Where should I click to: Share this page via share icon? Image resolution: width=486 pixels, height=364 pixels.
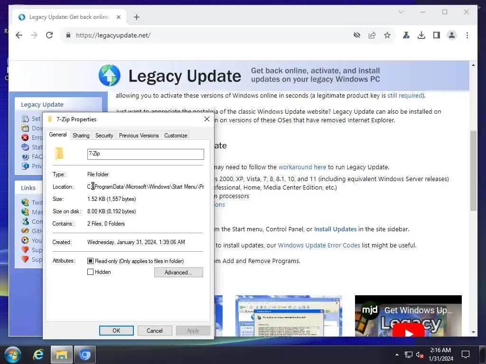pos(372,35)
